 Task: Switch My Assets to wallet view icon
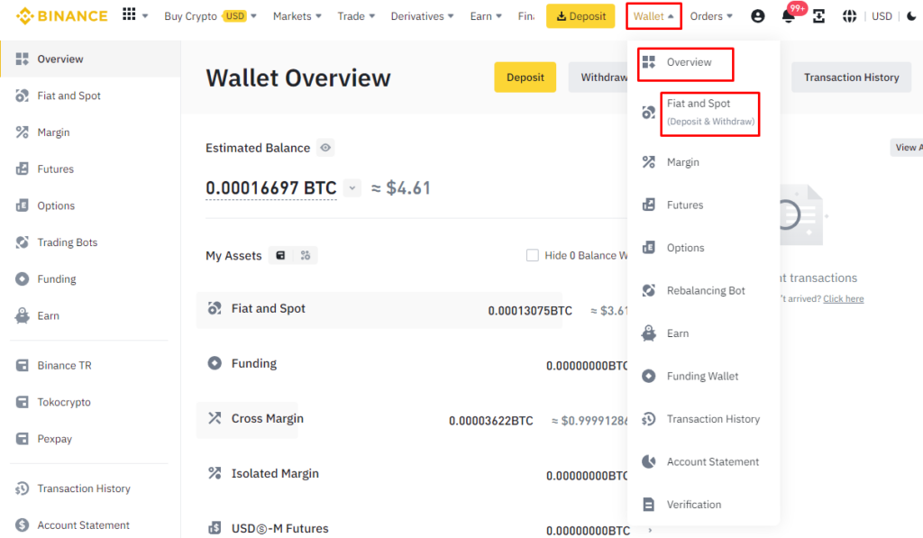coord(281,255)
